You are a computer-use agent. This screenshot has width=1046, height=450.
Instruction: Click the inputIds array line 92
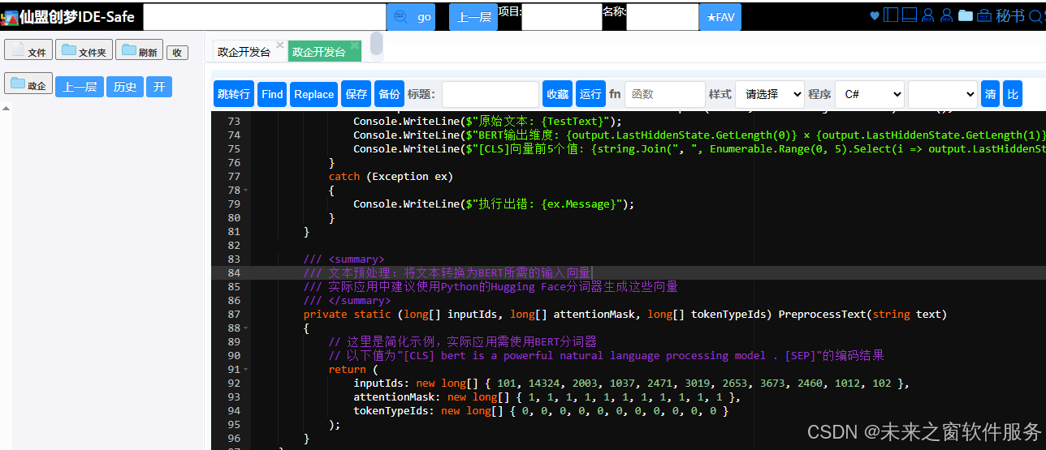(x=631, y=383)
